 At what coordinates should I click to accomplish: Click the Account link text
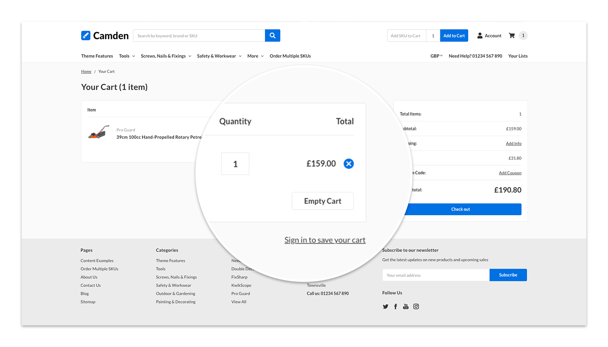pyautogui.click(x=493, y=36)
